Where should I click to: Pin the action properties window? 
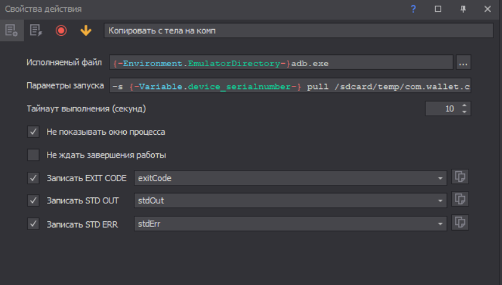click(463, 9)
